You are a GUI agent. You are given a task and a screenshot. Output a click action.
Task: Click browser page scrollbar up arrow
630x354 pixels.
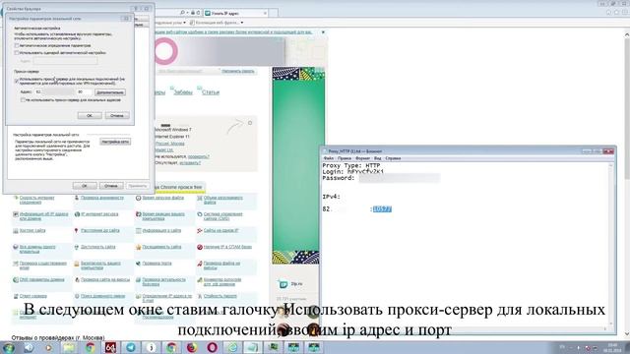627,35
